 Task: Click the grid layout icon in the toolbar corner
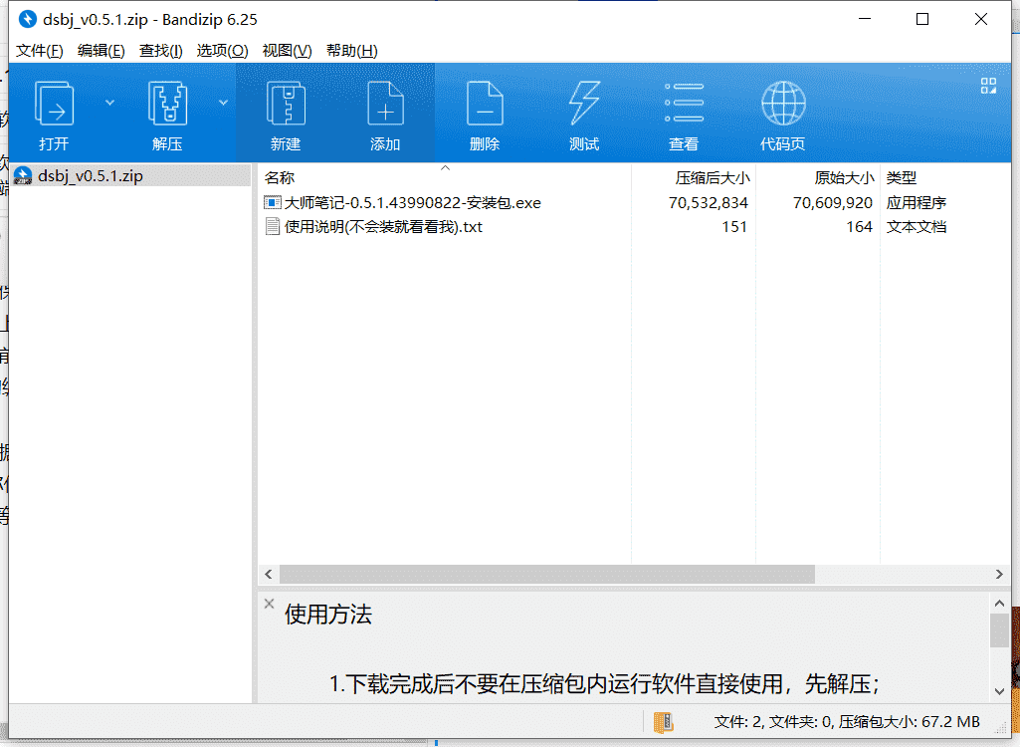click(989, 86)
